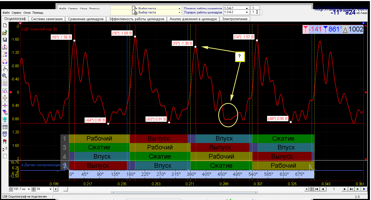Click the zero-level marker icon
The width and height of the screenshot is (371, 200).
pyautogui.click(x=5, y=149)
